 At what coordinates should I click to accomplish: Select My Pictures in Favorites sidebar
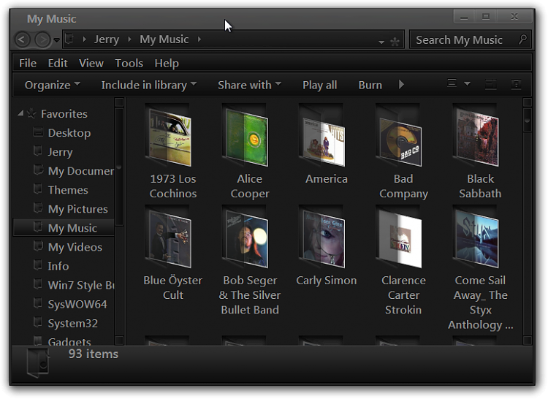coord(77,209)
